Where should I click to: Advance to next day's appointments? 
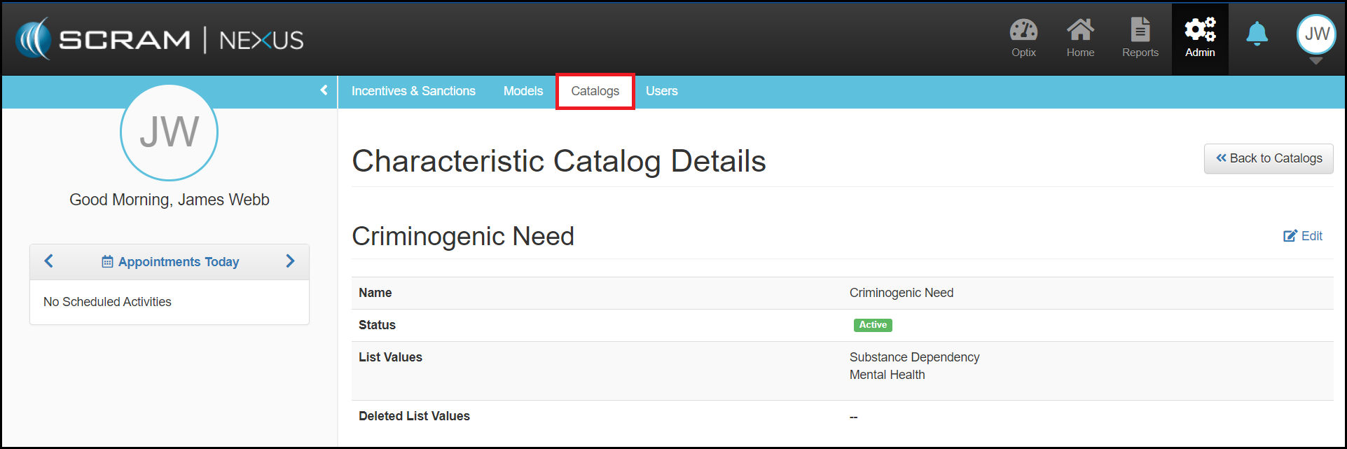point(290,261)
